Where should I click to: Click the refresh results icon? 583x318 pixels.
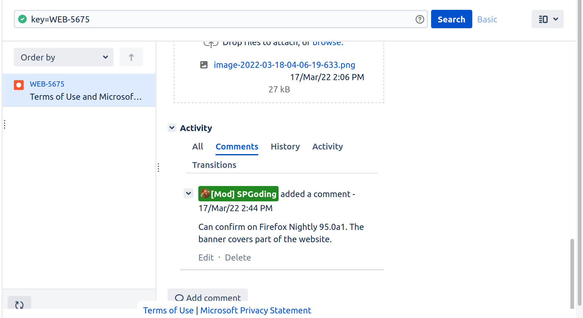coord(19,304)
